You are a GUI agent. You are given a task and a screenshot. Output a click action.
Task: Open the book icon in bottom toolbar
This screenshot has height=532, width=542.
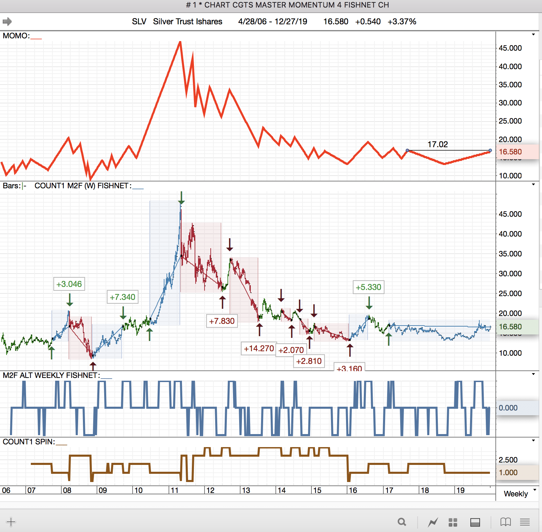coord(505,522)
